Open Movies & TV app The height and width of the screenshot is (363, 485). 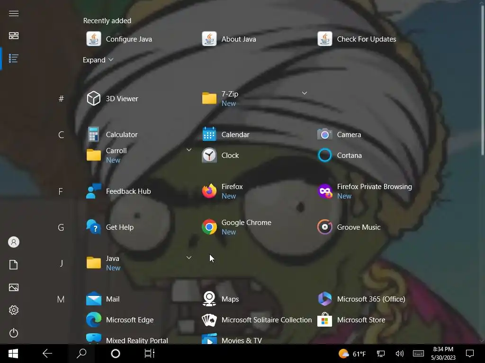click(232, 339)
